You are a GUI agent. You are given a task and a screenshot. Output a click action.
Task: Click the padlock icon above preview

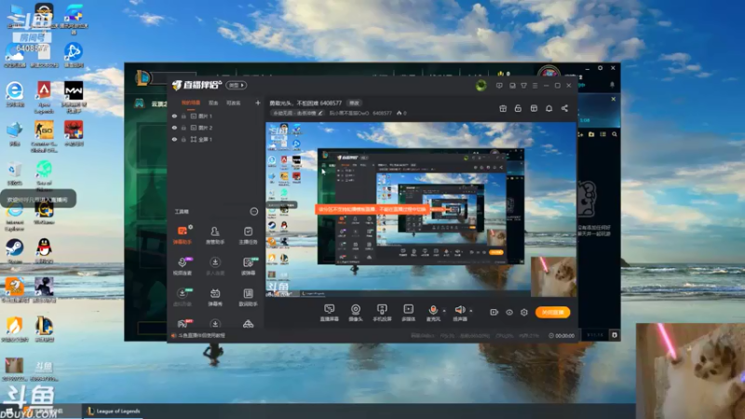pyautogui.click(x=518, y=108)
